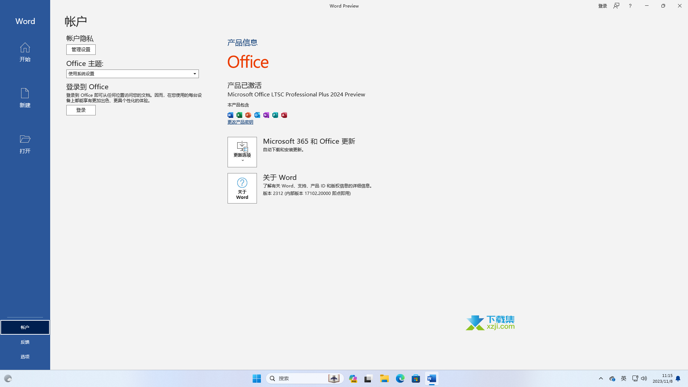688x387 pixels.
Task: Select the 帐户 account menu item
Action: (x=25, y=327)
